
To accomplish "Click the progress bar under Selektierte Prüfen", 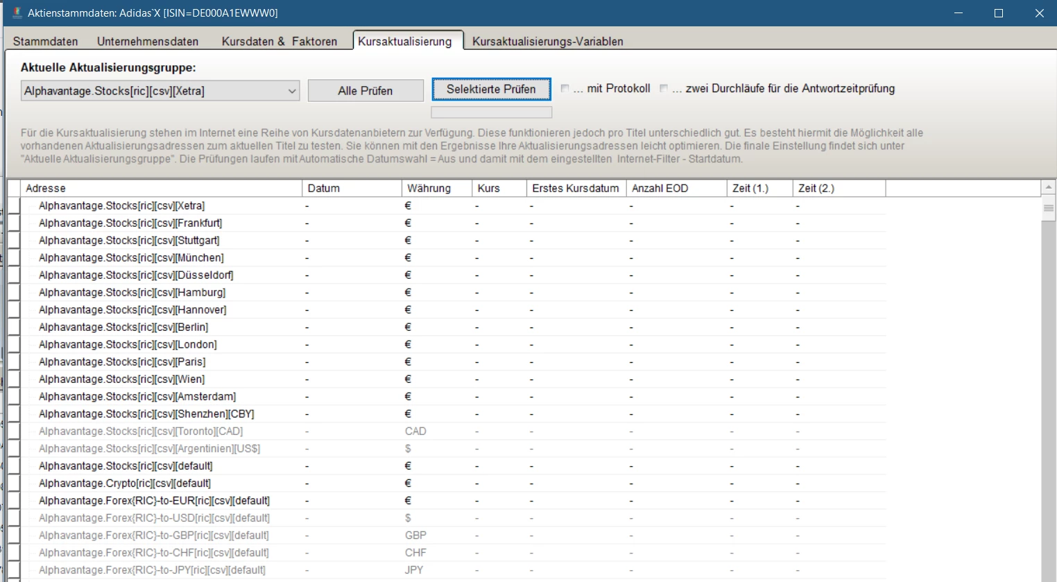I will [491, 112].
